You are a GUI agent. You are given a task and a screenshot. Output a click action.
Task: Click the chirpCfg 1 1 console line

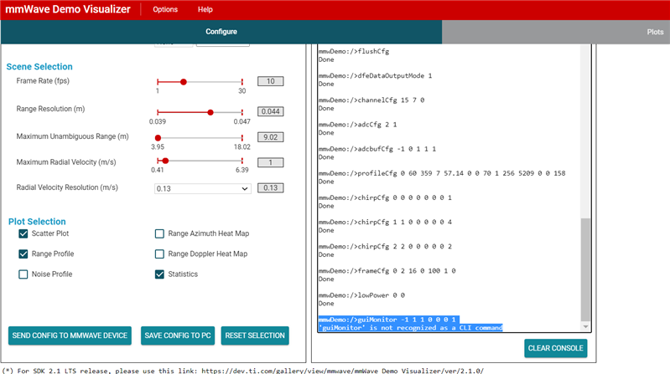[385, 222]
